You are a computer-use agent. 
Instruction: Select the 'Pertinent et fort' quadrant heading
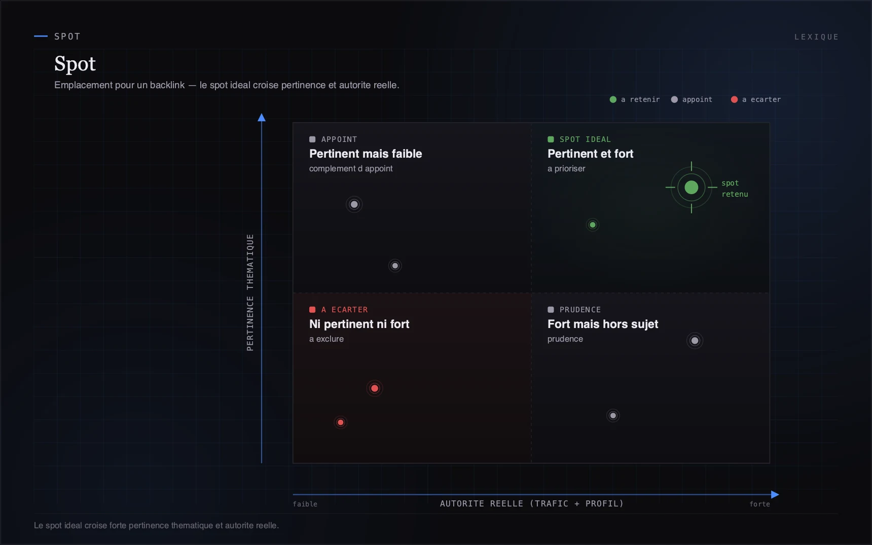591,154
